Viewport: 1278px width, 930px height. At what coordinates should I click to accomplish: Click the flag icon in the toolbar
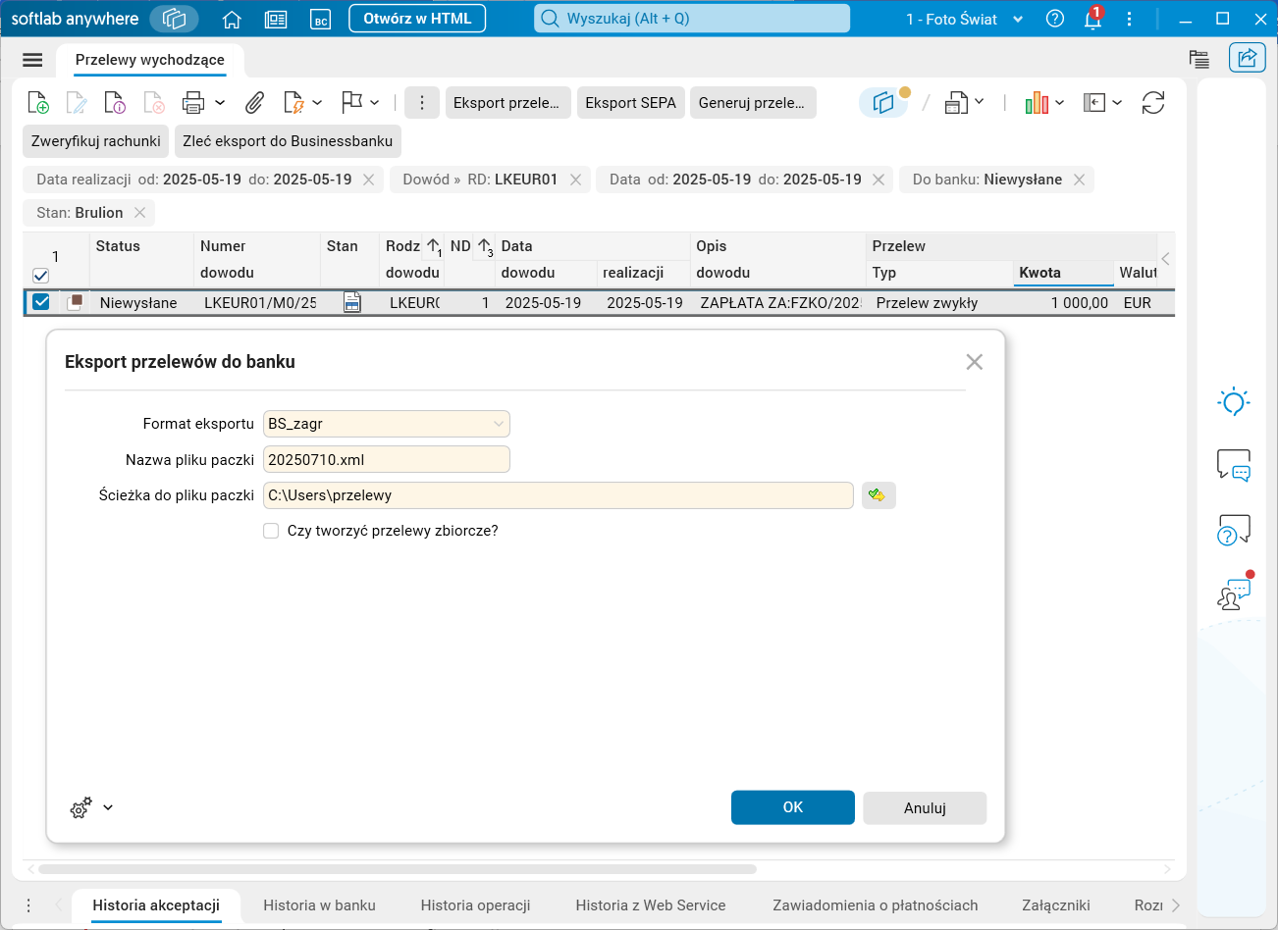[x=351, y=102]
